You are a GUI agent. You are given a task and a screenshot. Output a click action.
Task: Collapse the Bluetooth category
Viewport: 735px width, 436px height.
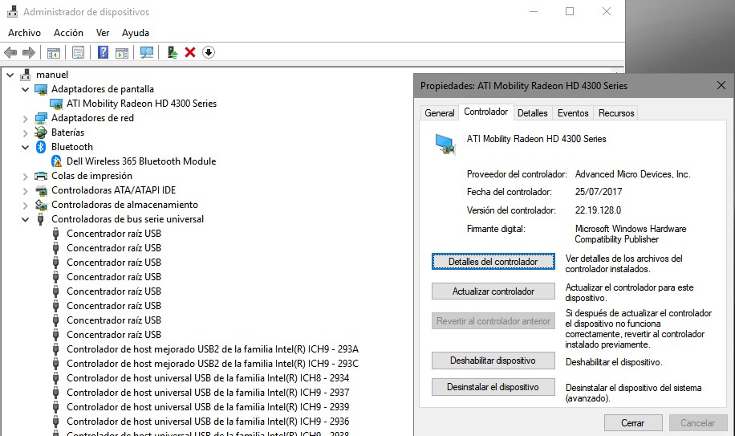[x=26, y=147]
